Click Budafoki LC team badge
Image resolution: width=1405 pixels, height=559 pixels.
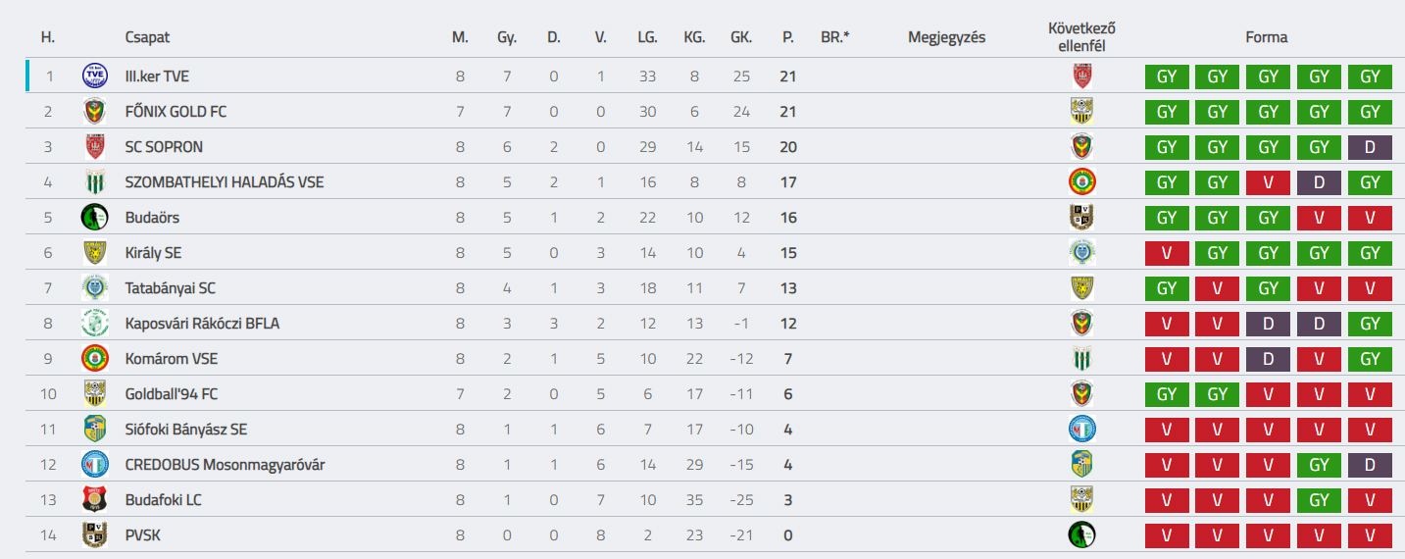[x=95, y=499]
